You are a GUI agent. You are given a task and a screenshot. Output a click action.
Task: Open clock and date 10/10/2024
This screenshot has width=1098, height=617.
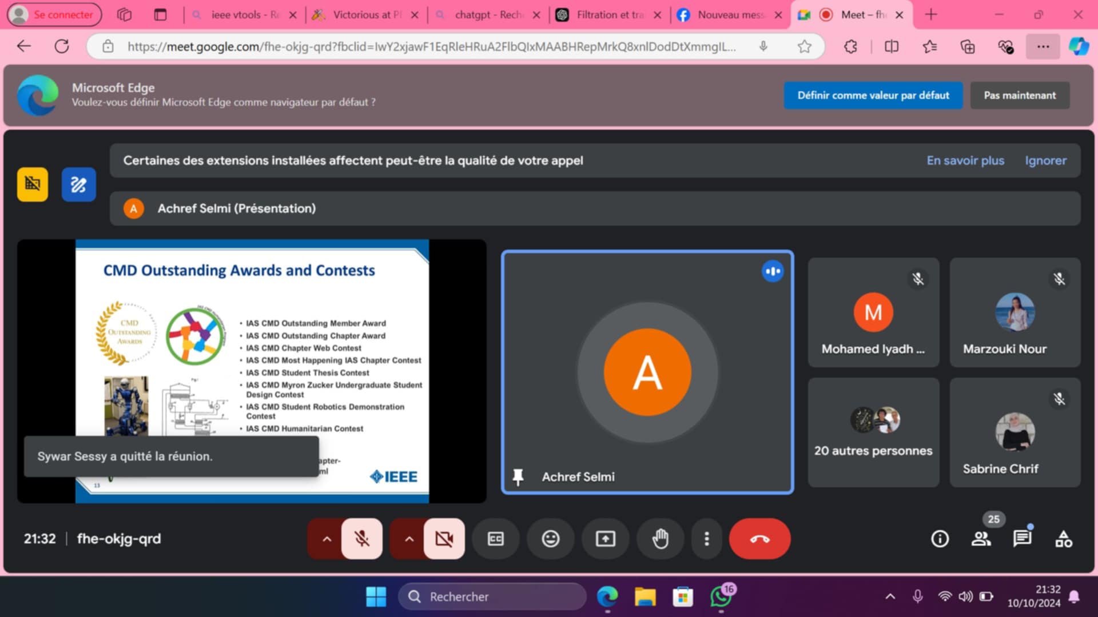[x=1034, y=596]
